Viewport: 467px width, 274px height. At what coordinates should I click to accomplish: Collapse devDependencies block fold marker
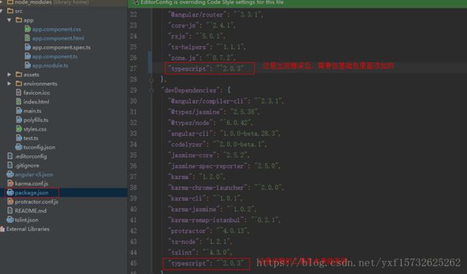pyautogui.click(x=152, y=90)
